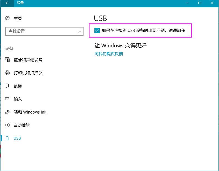Click the 输入 keyboard input icon

pos(7,99)
